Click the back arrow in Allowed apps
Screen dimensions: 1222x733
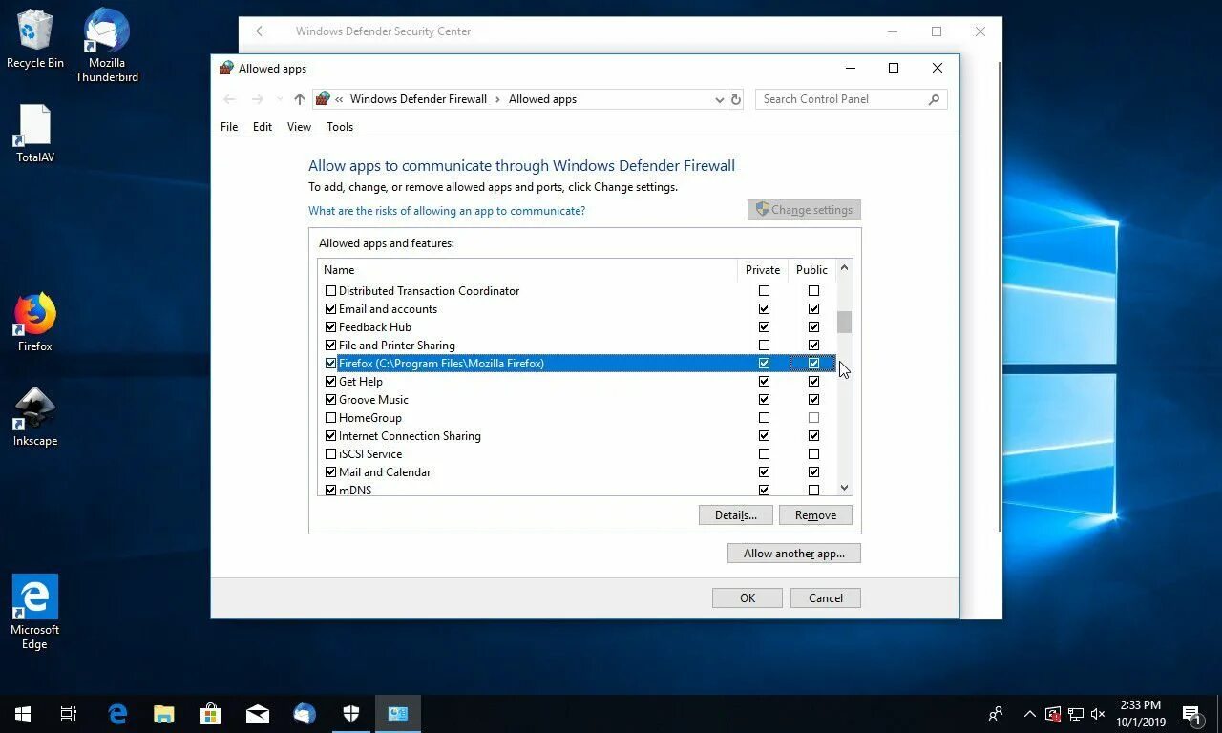click(229, 99)
